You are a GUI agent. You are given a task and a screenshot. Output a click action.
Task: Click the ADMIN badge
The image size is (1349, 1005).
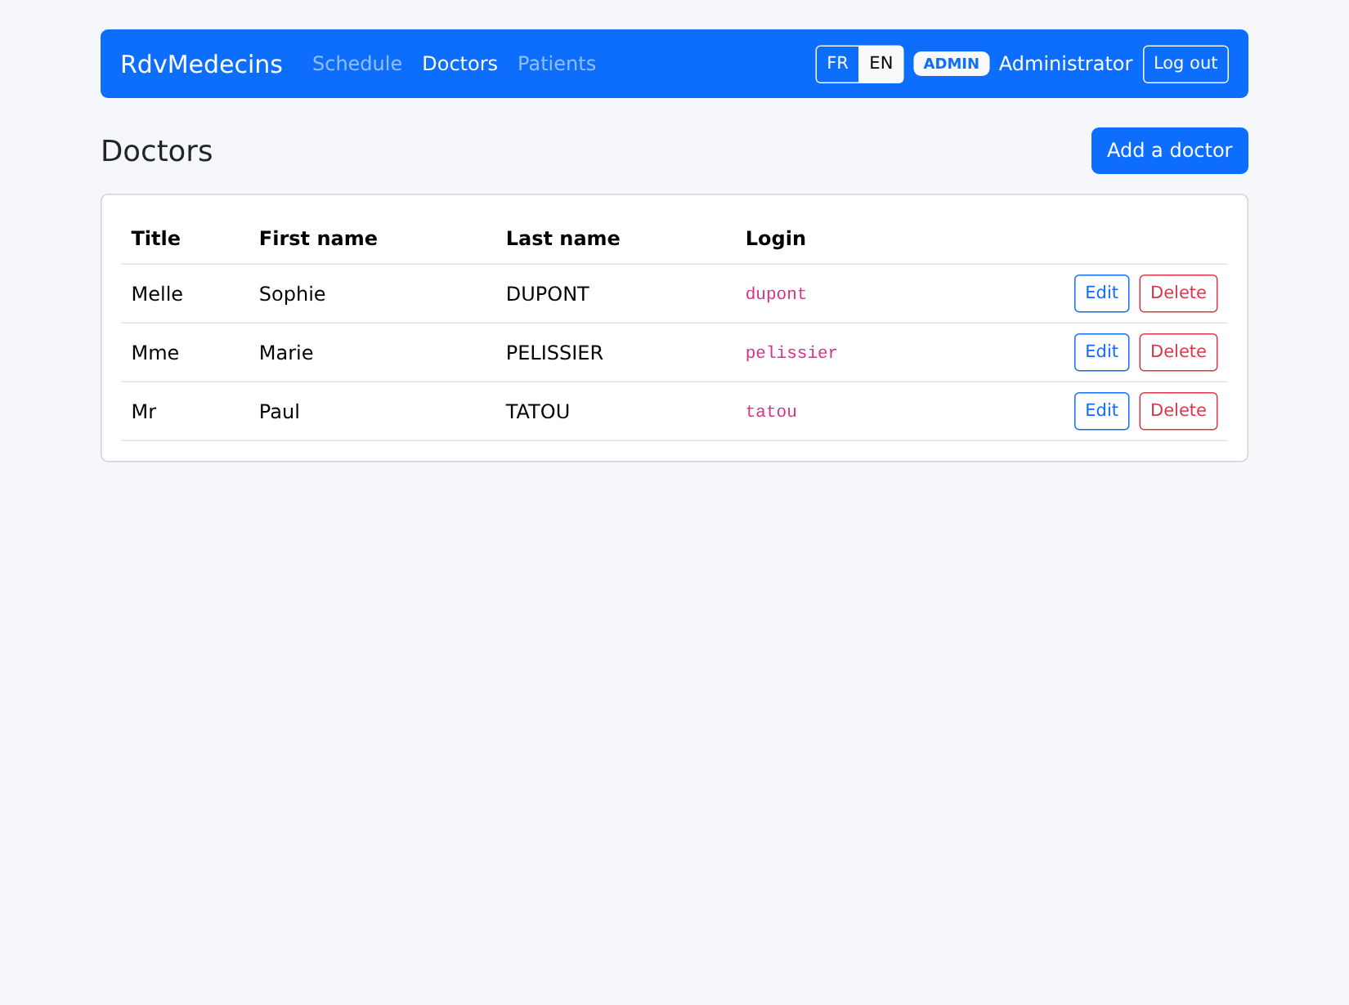tap(951, 64)
